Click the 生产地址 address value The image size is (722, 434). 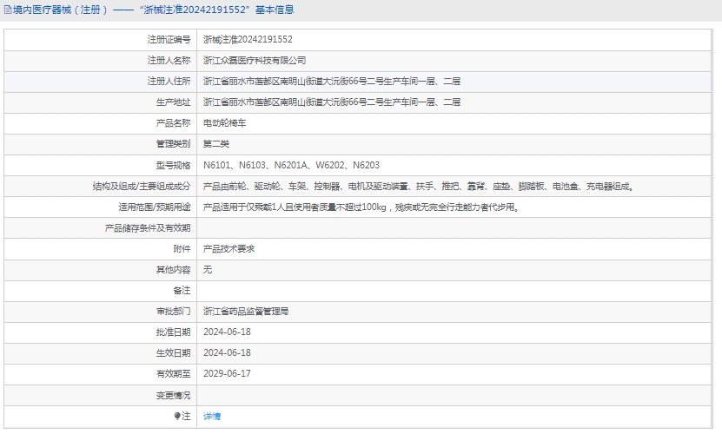coord(332,102)
